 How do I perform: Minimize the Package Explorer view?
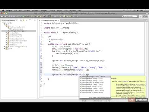(32, 20)
